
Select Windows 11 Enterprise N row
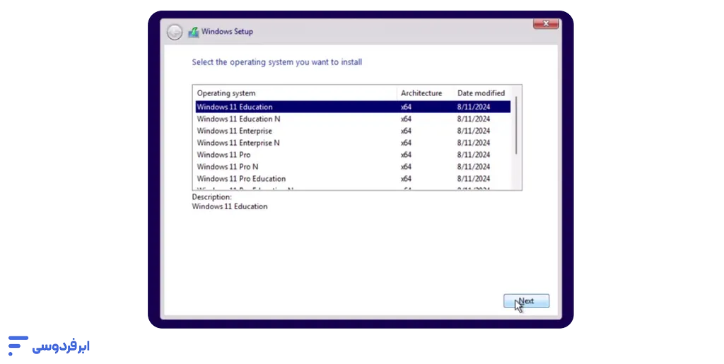(353, 143)
